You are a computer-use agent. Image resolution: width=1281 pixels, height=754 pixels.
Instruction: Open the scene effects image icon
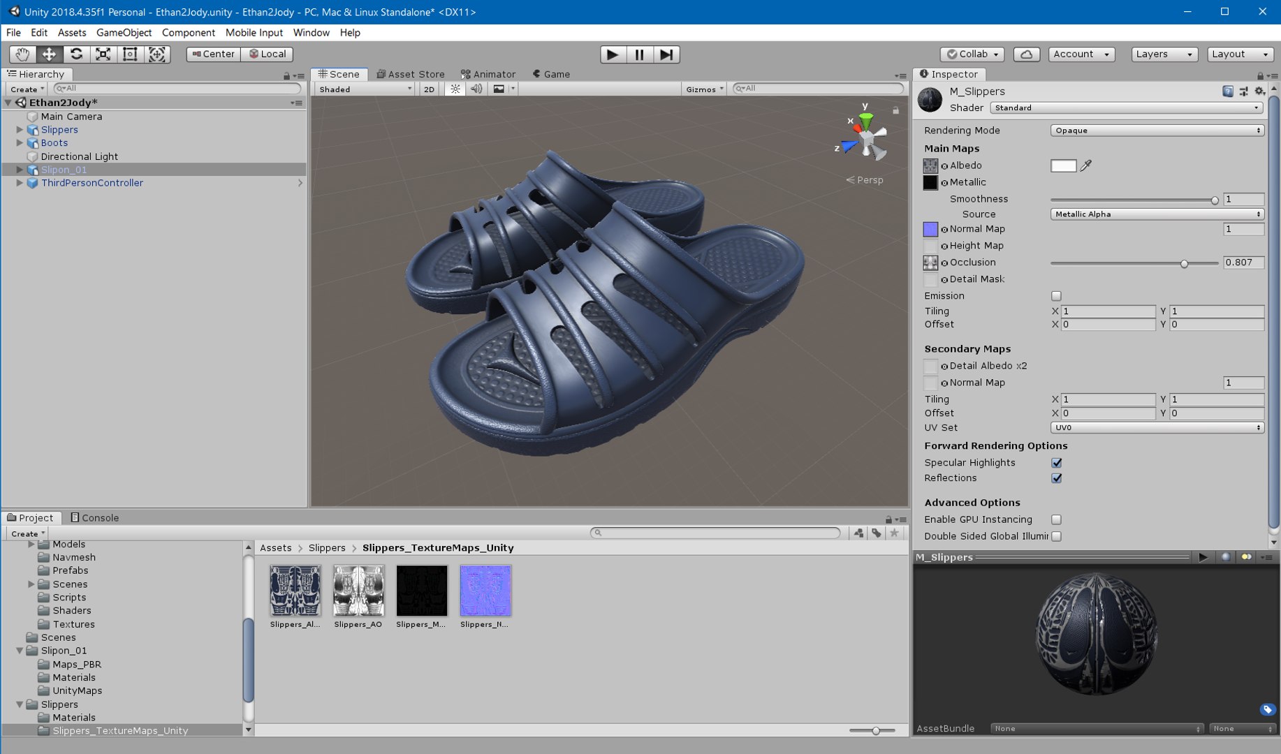(x=499, y=89)
